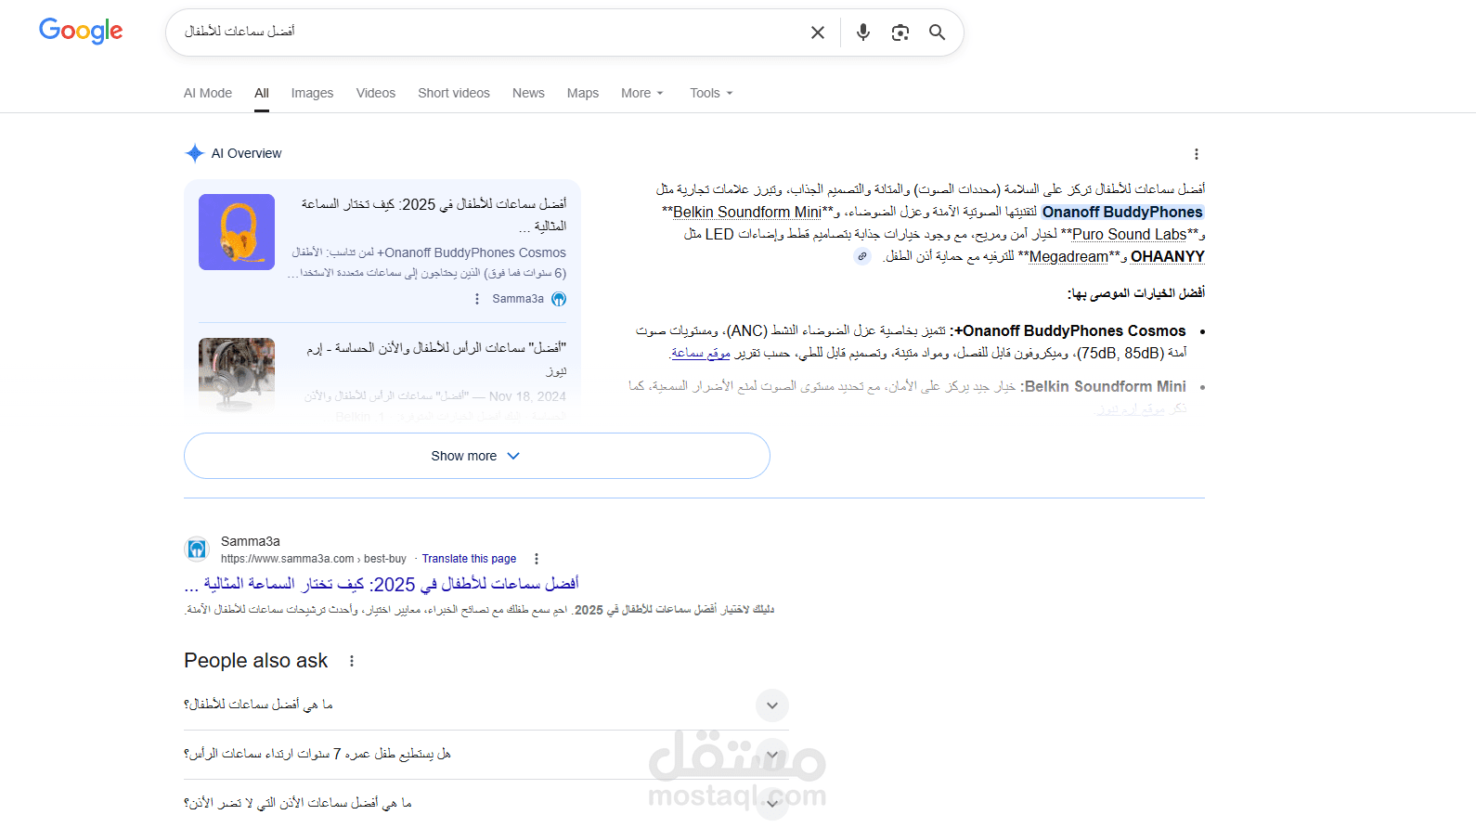
Task: Open Google Lens image search icon
Action: point(900,32)
